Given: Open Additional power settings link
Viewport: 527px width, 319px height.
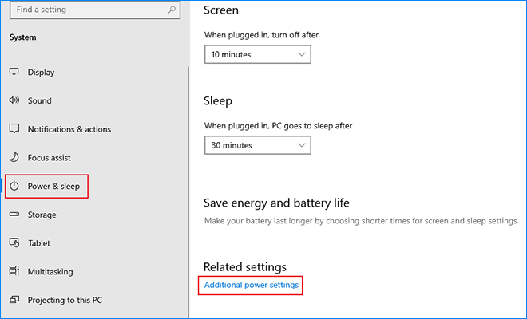Looking at the screenshot, I should tap(252, 285).
